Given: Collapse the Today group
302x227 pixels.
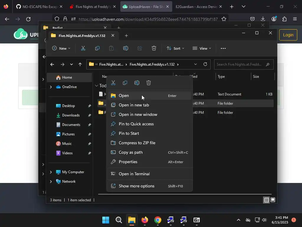Looking at the screenshot, I should pyautogui.click(x=96, y=85).
